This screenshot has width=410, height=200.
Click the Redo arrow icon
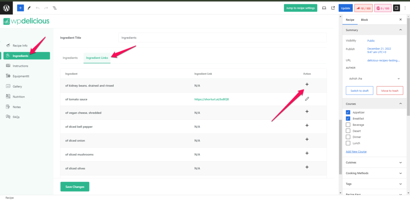(x=46, y=8)
